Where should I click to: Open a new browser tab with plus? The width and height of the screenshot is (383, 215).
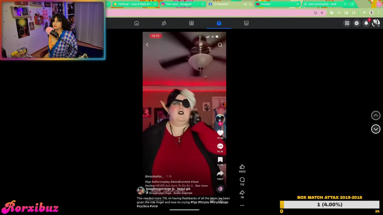[352, 4]
